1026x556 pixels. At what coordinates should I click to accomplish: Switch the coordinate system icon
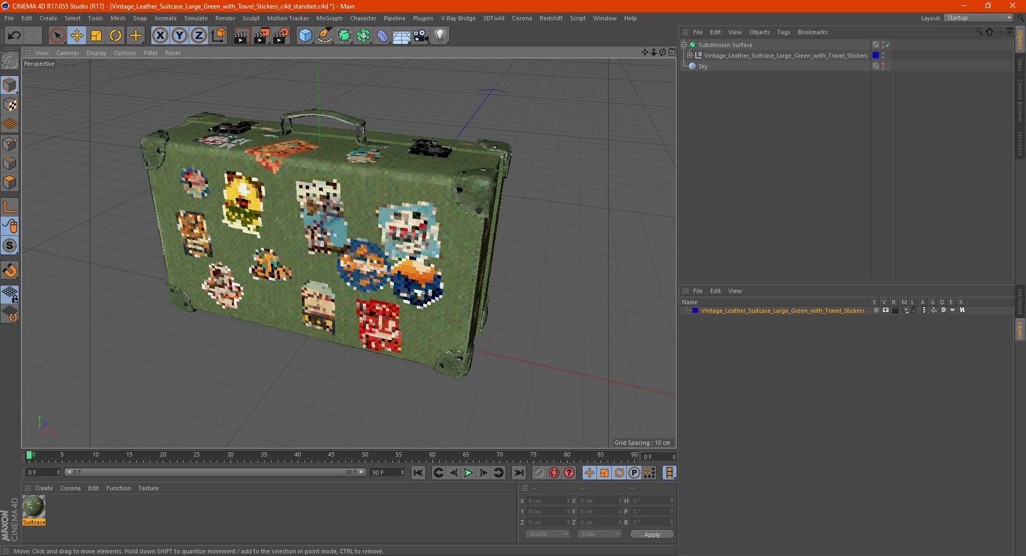[218, 36]
